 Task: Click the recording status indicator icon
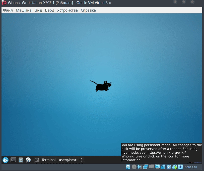click(163, 167)
